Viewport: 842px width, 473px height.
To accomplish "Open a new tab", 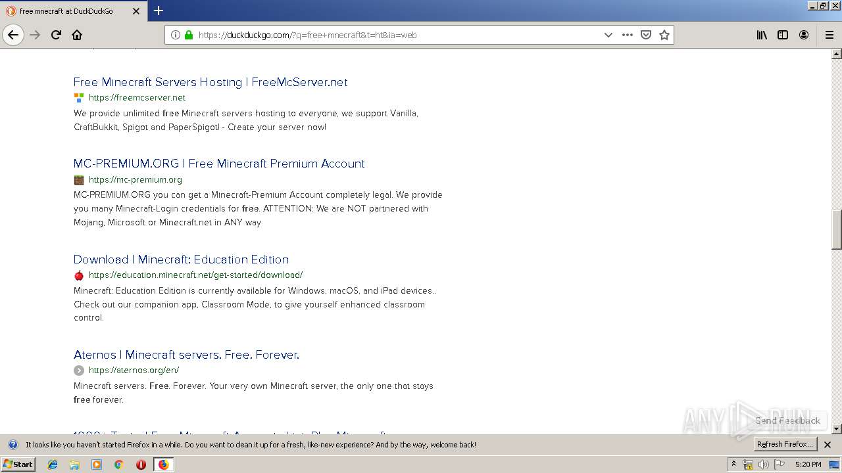I will [x=159, y=11].
